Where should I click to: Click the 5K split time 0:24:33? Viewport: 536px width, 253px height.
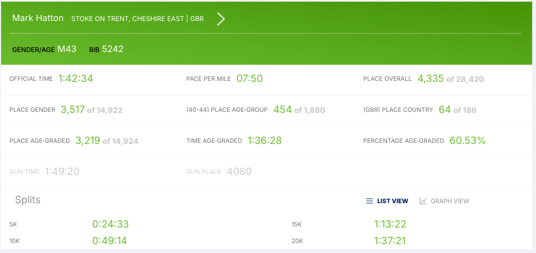click(110, 224)
